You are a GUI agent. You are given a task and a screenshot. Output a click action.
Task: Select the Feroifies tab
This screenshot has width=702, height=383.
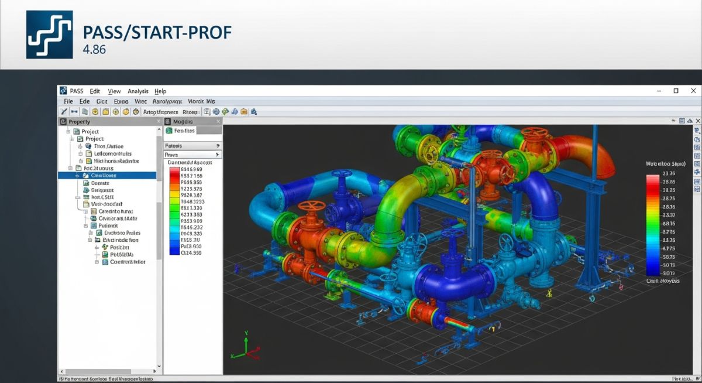(180, 131)
